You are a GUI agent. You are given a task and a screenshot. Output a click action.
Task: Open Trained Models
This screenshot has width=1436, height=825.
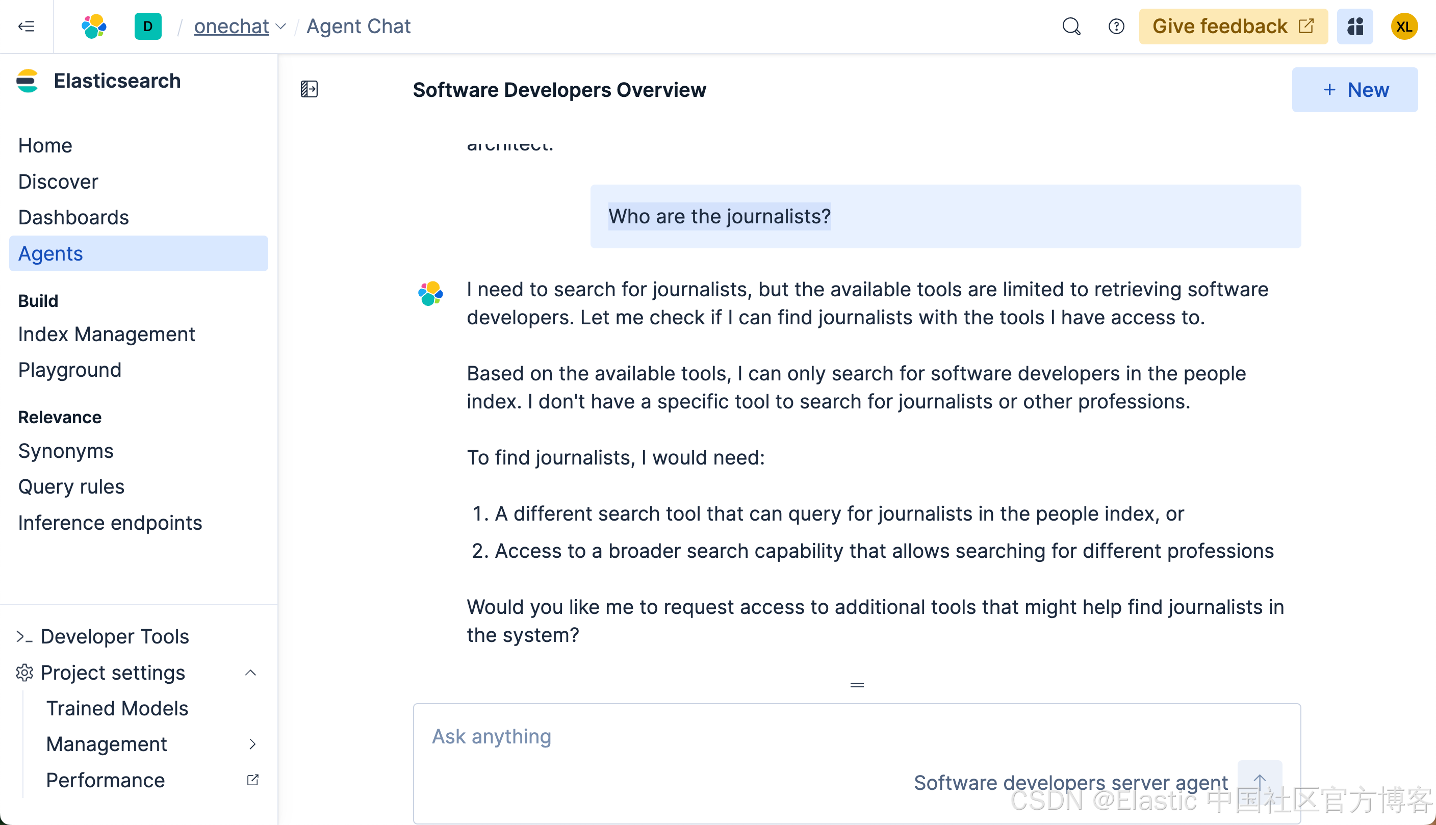(x=117, y=708)
